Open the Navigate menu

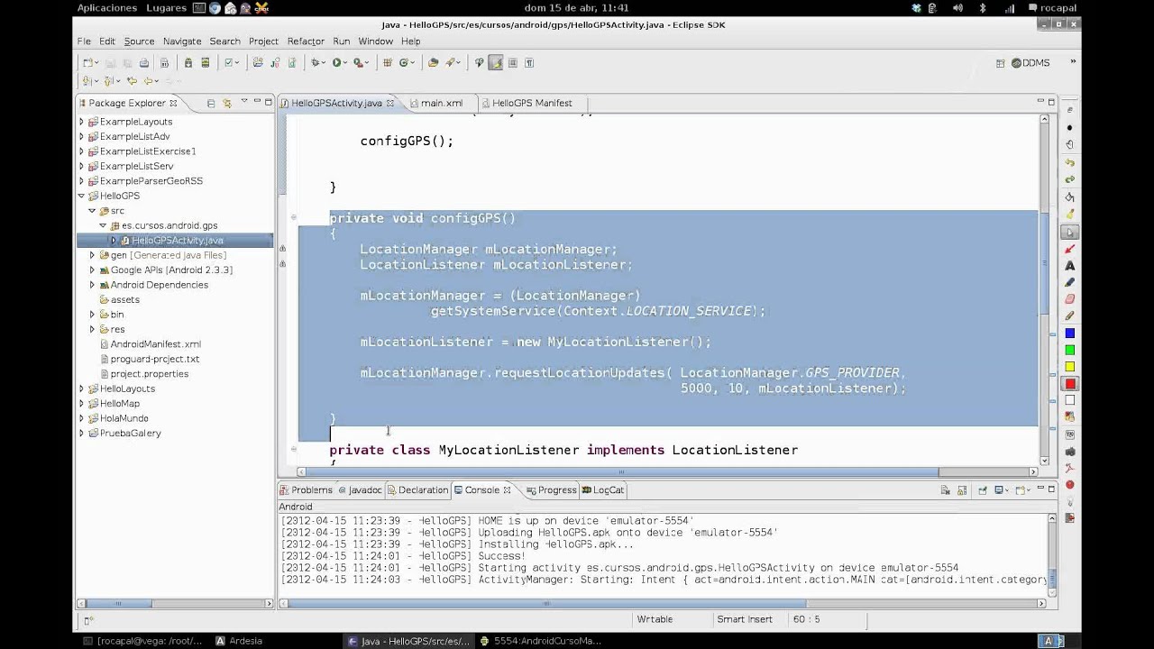pos(182,41)
